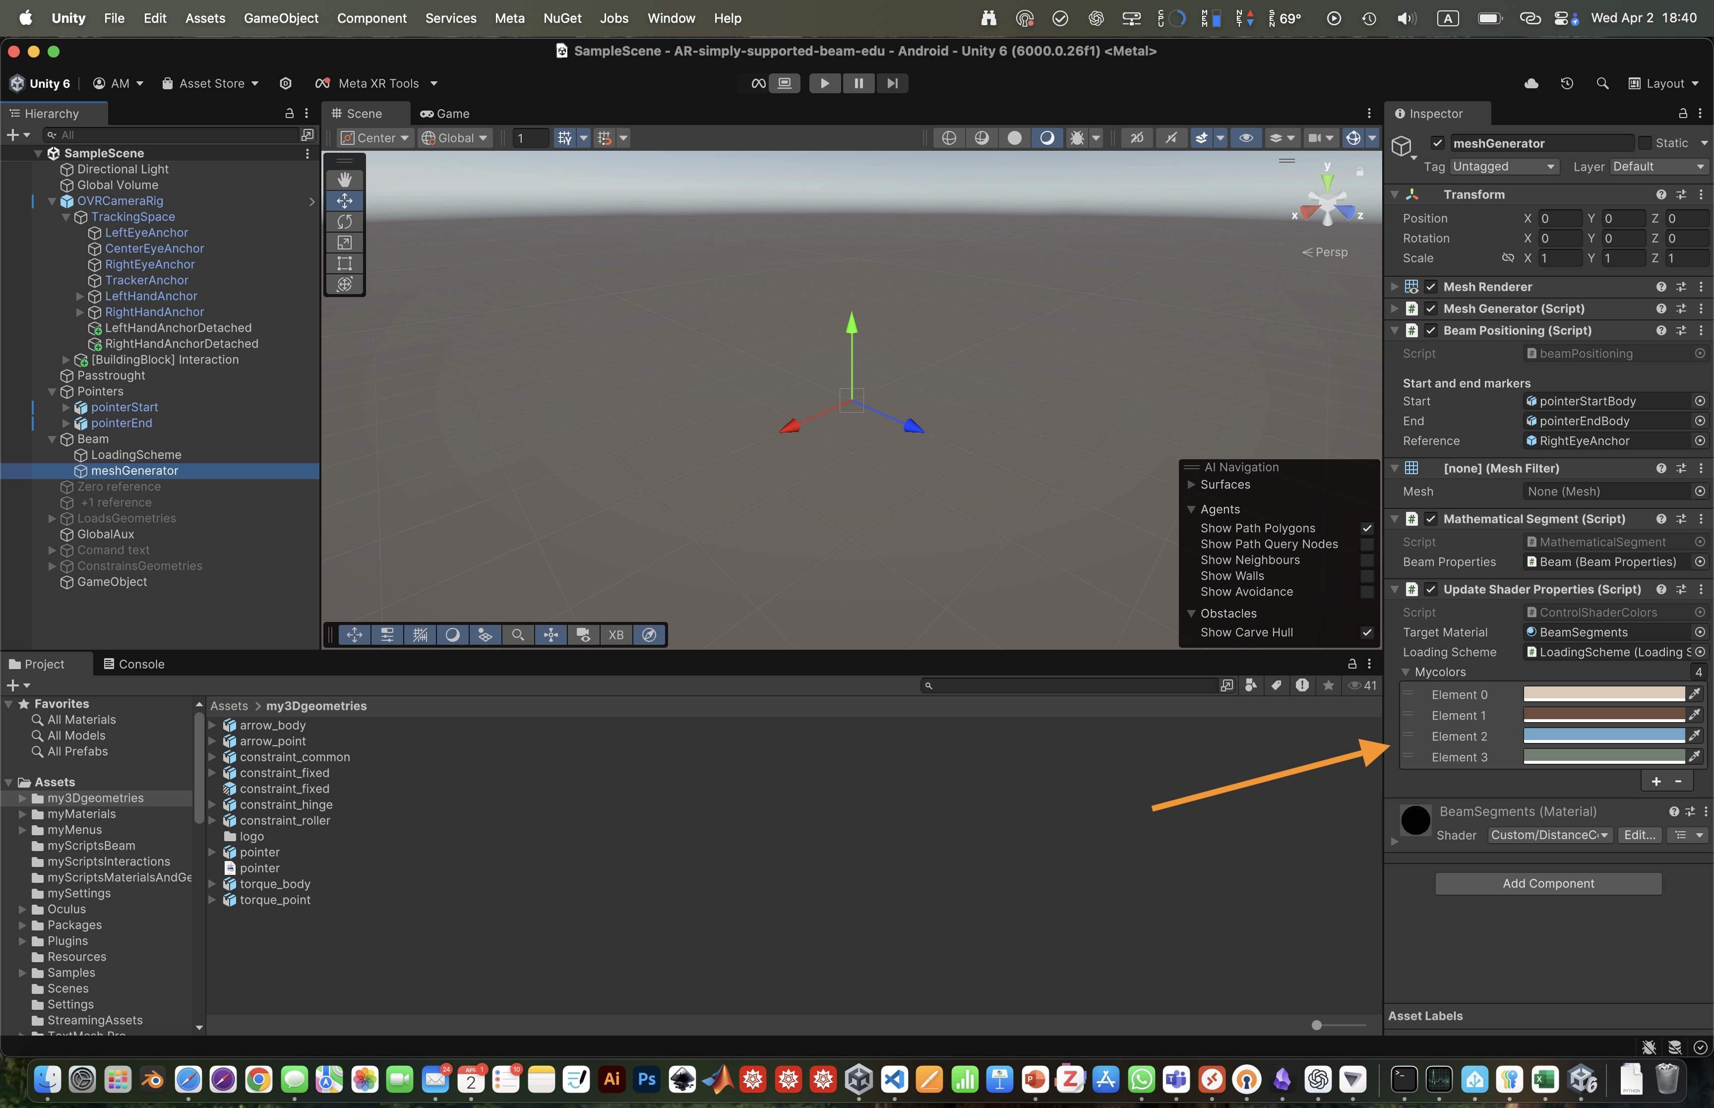Toggle hidden packages visibility count 41
Screen dimensions: 1714x1108
[1362, 685]
